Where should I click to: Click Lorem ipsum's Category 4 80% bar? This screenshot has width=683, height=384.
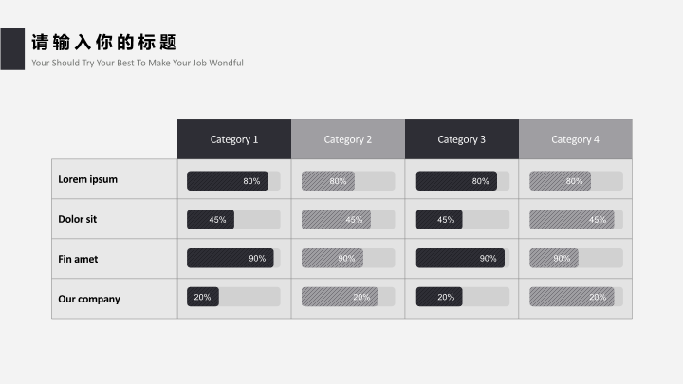[x=560, y=181]
